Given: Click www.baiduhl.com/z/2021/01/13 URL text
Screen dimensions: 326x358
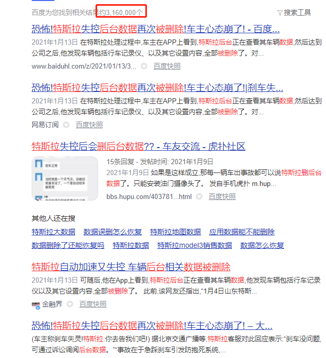Looking at the screenshot, I should click(x=84, y=66).
